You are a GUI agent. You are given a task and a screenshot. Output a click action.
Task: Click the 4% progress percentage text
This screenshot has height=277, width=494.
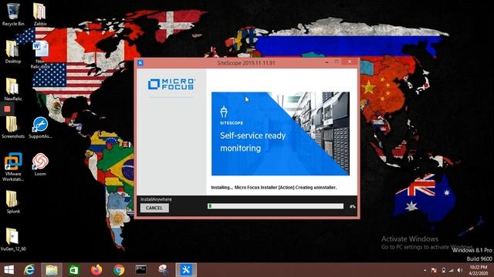[x=352, y=207]
